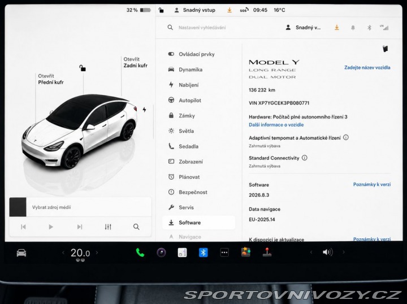The image size is (407, 304).
Task: Show info for Standard Connectivity
Action: 305,158
